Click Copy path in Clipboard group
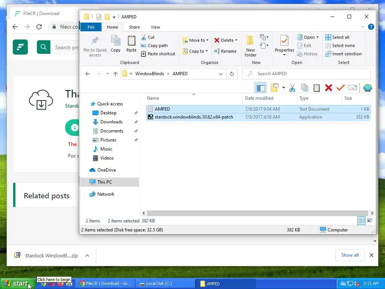 [154, 46]
